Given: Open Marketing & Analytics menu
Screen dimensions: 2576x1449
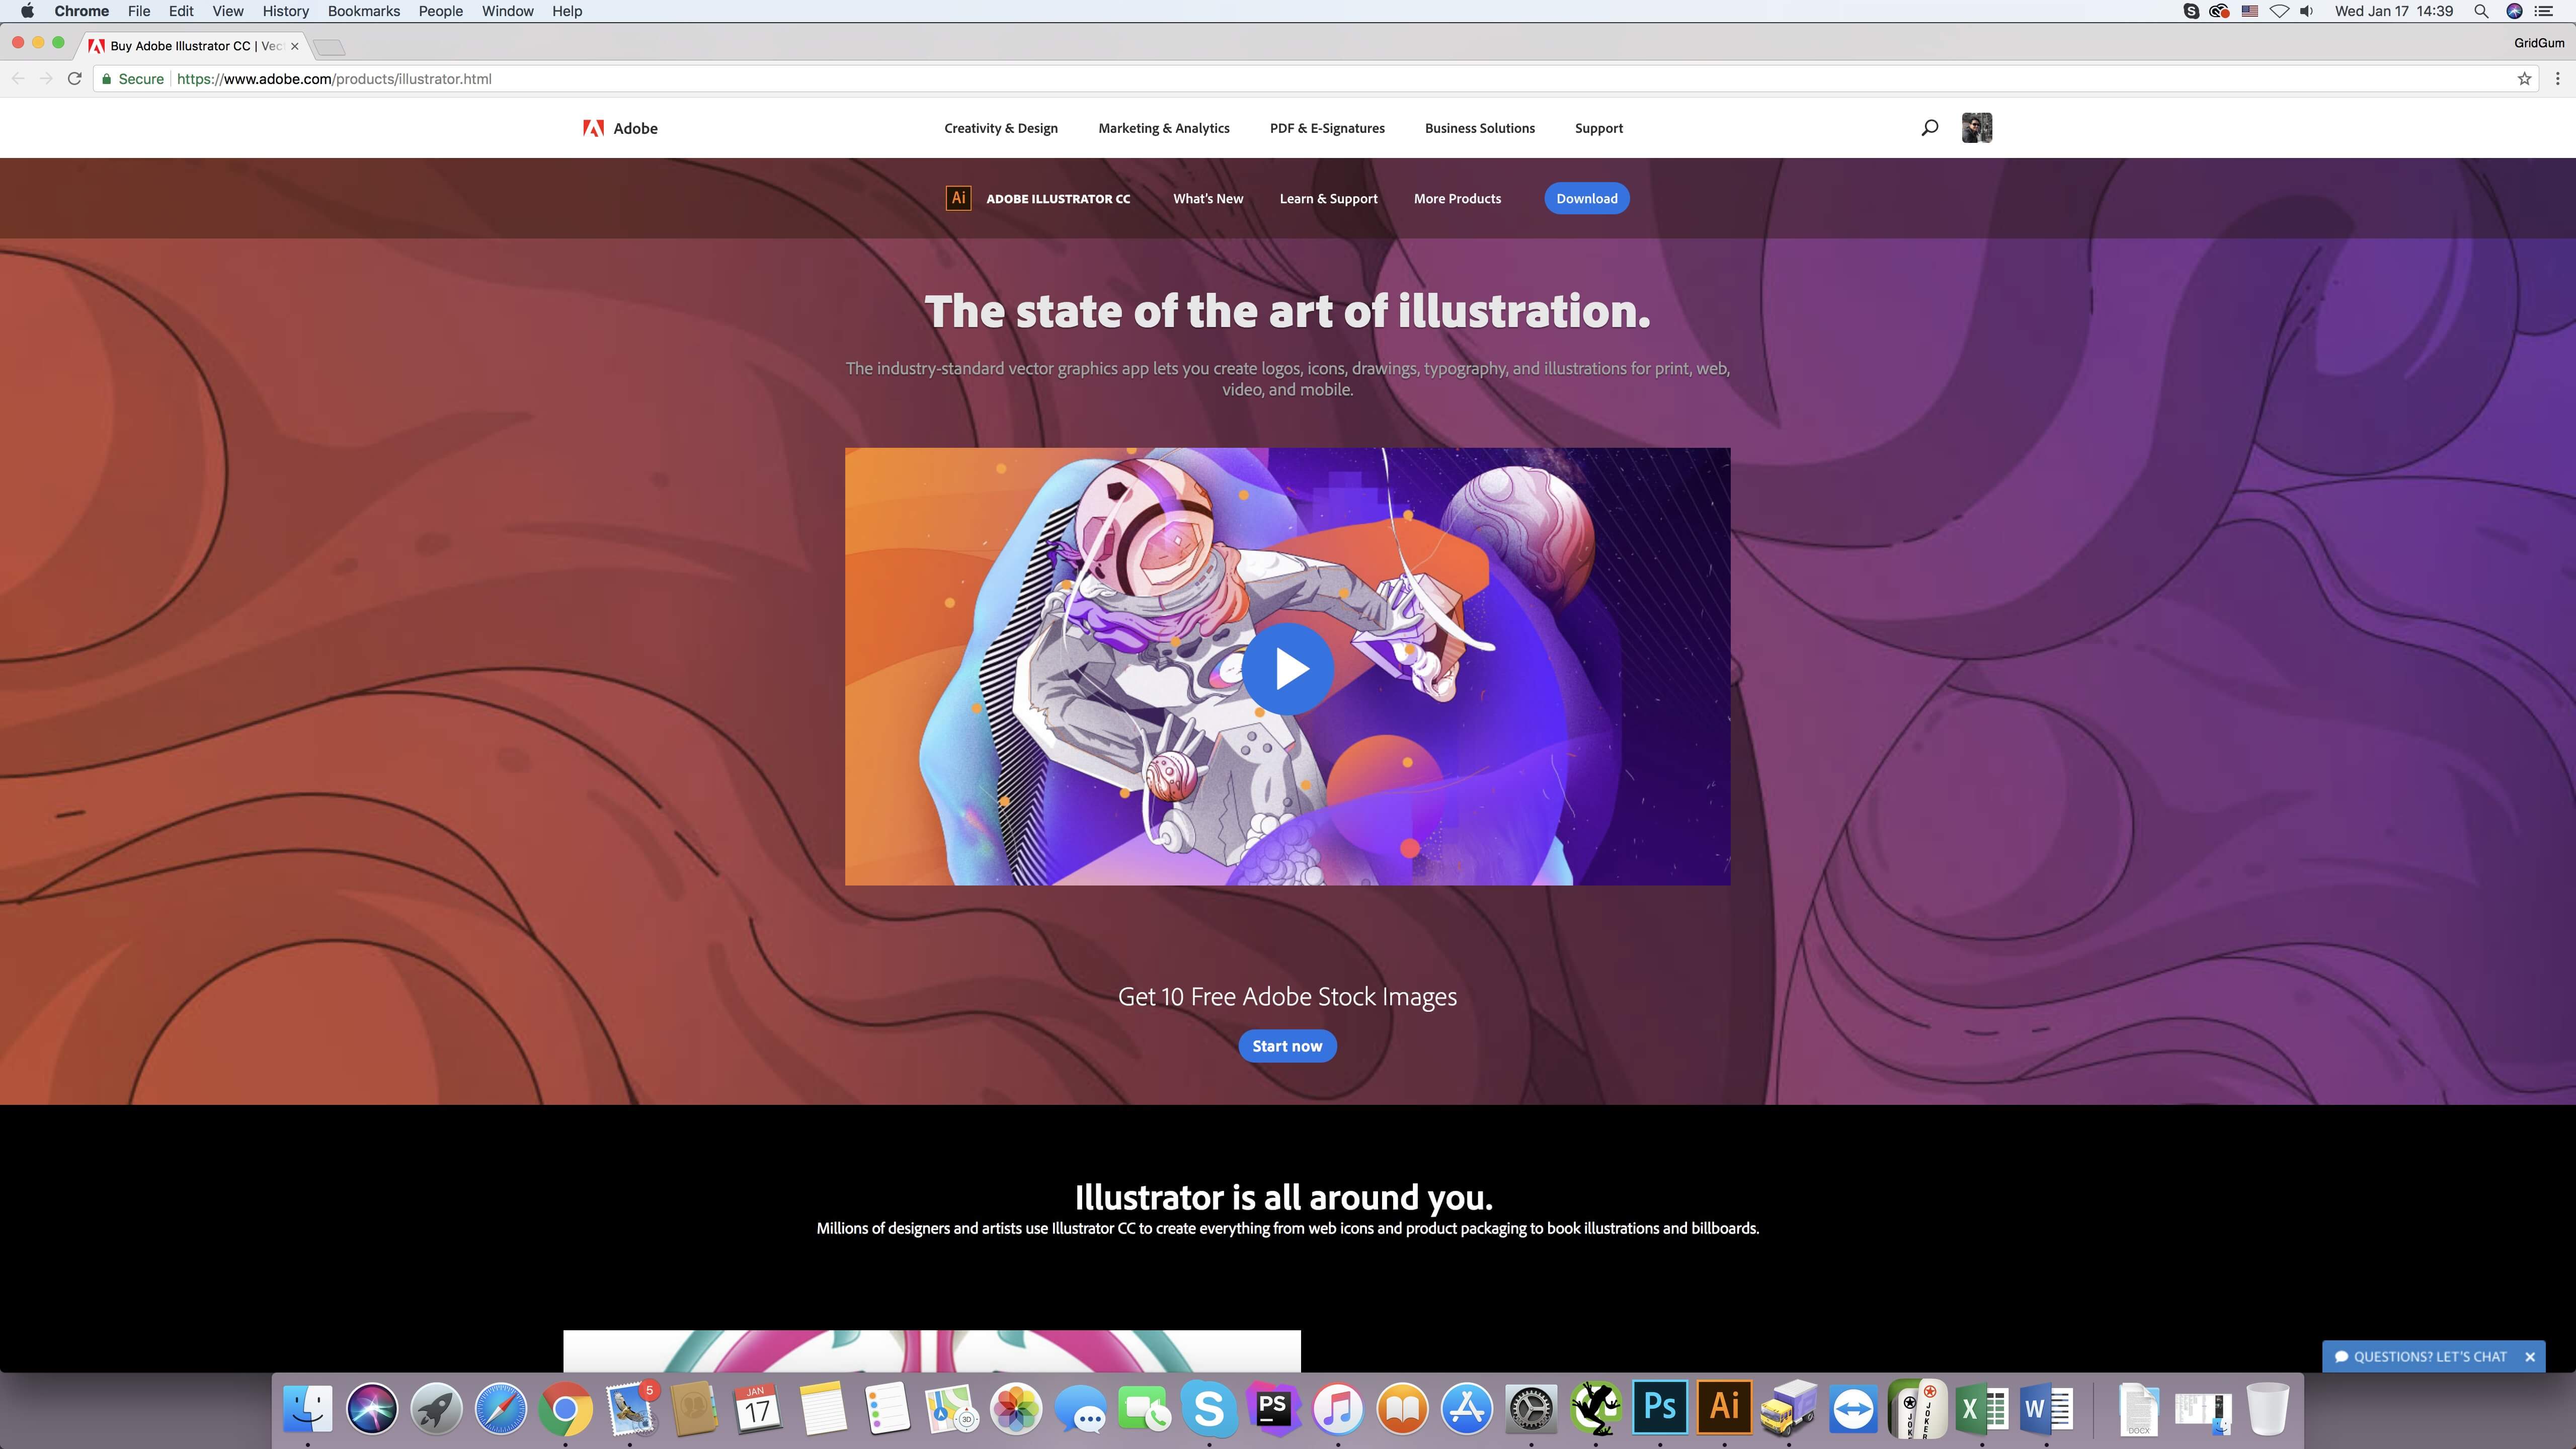Looking at the screenshot, I should click(x=1164, y=128).
